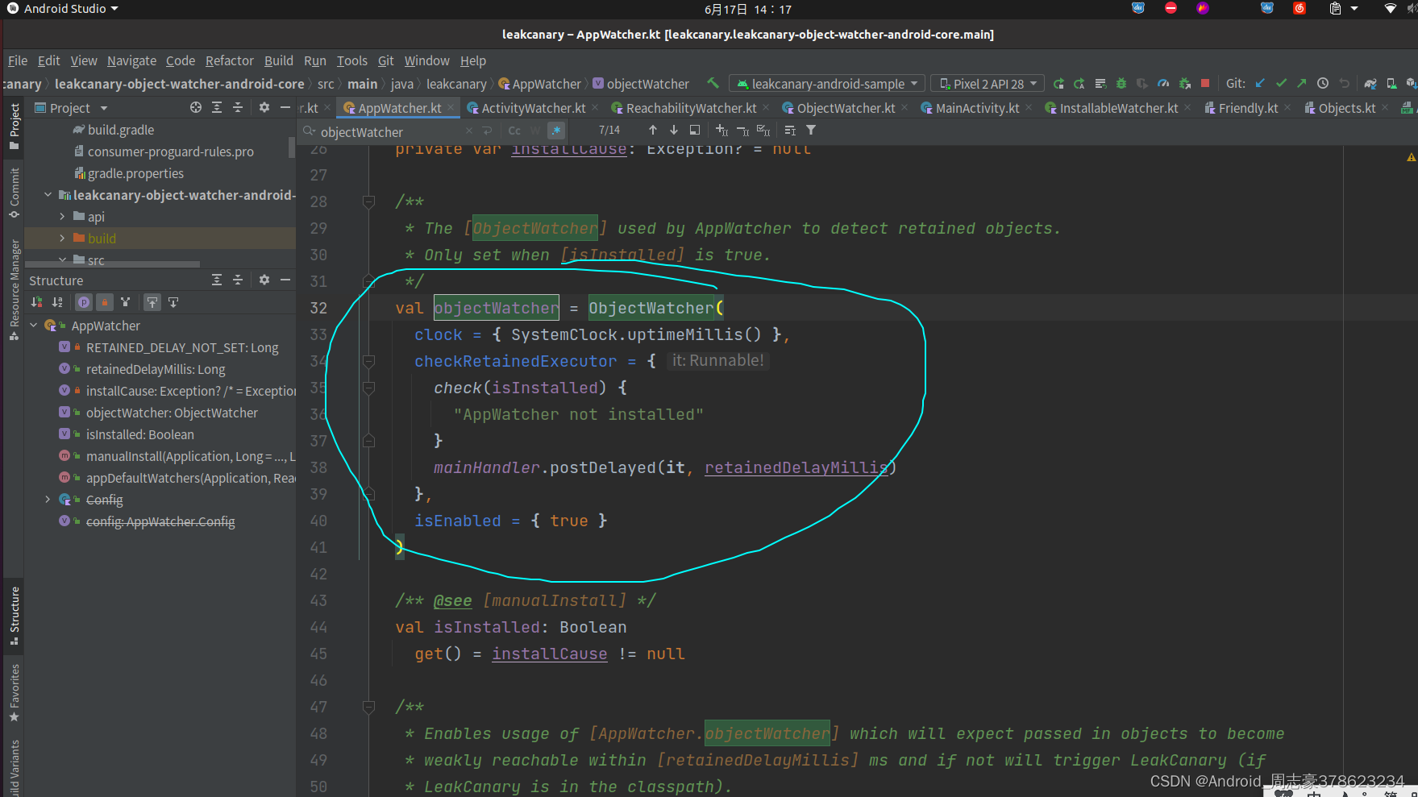Click the search filter funnel icon
Screen dimensions: 1418x797
[x=811, y=130]
